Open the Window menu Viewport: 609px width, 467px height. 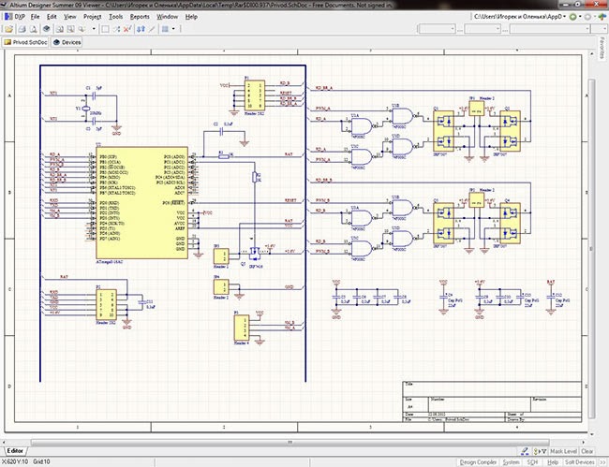pos(167,17)
